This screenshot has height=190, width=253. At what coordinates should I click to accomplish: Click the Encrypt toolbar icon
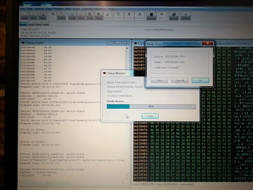click(x=129, y=16)
